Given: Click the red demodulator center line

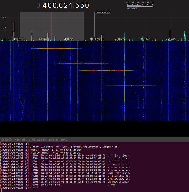Looking at the screenshot, I should pos(52,26).
